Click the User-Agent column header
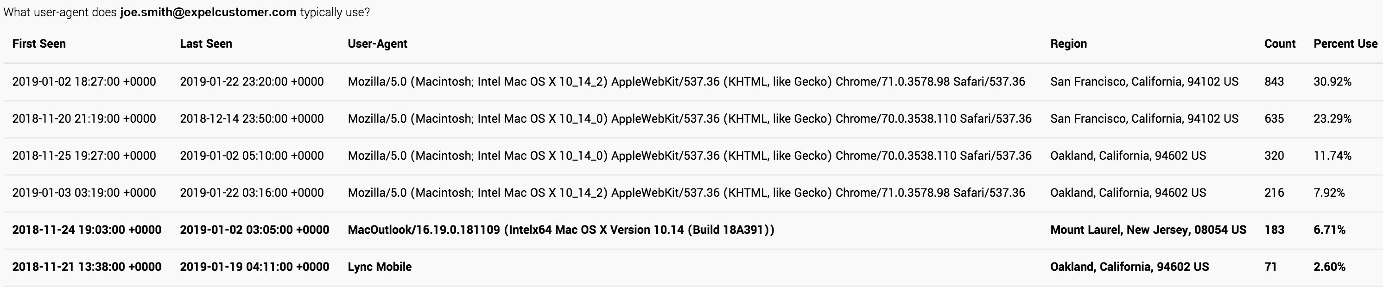The image size is (1383, 287). pos(377,44)
